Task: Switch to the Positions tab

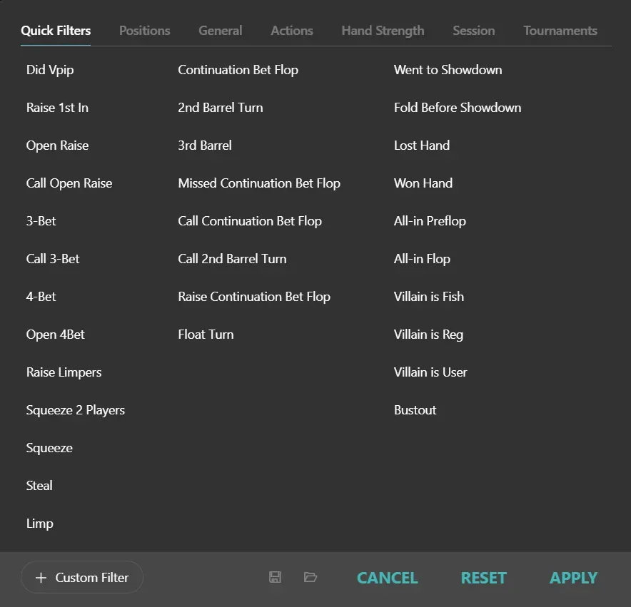Action: click(x=144, y=31)
